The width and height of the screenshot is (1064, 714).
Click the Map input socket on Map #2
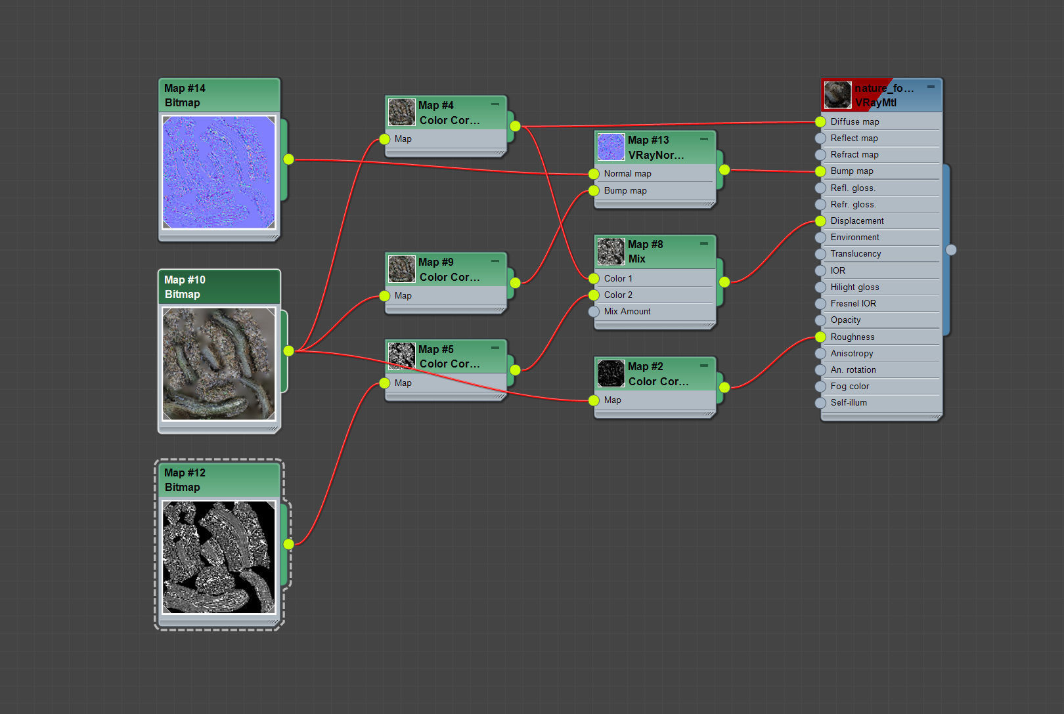point(594,400)
